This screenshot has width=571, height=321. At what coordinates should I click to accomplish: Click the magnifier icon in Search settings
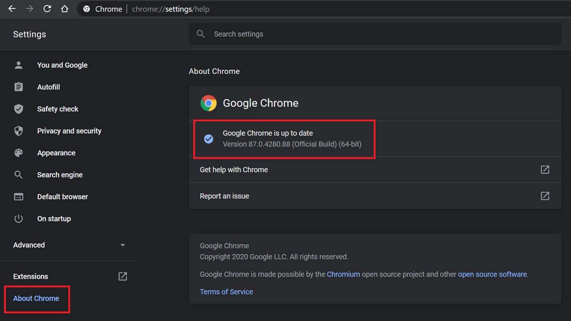(x=200, y=34)
